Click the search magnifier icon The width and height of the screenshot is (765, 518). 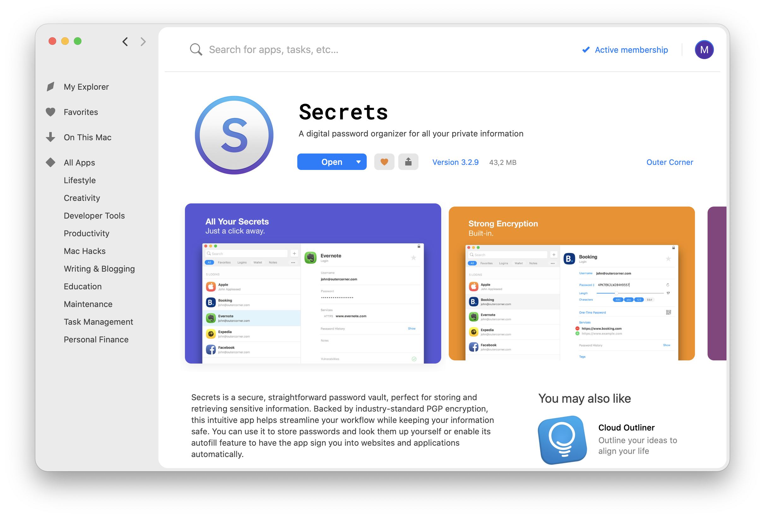point(196,49)
